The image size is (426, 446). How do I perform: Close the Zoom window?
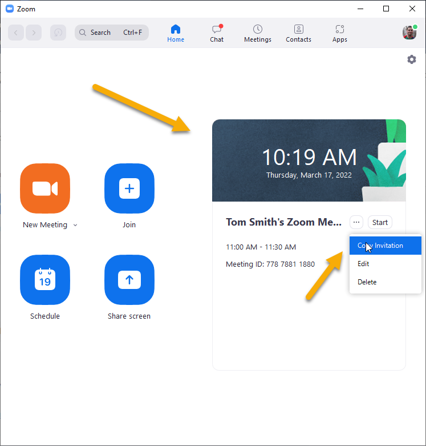pos(412,9)
